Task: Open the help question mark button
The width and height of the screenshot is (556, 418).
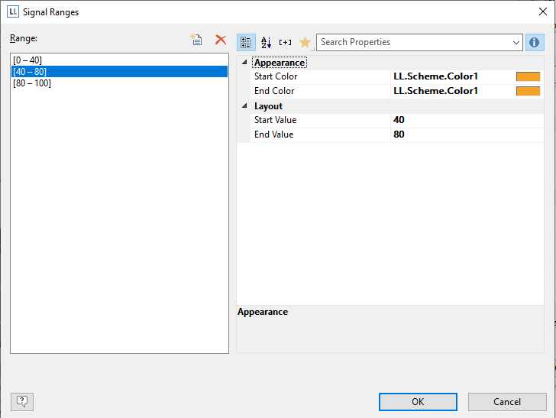Action: tap(22, 401)
